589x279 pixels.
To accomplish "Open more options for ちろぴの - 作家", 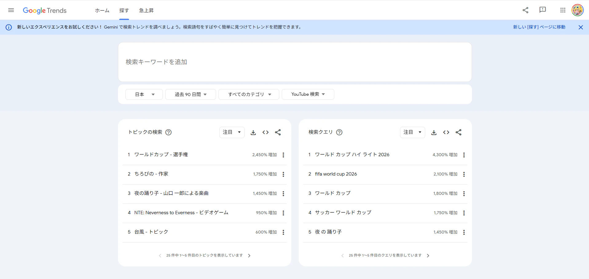I will pos(283,174).
